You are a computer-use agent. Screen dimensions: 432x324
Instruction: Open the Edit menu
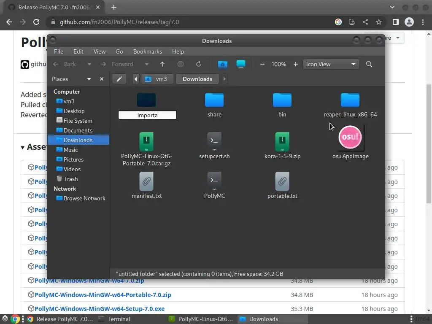(x=78, y=51)
